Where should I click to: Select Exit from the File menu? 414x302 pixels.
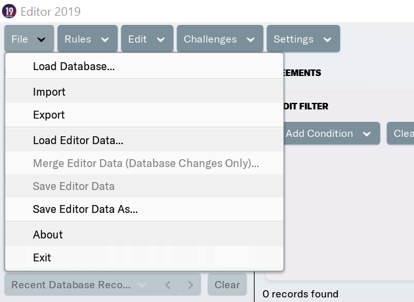click(144, 257)
